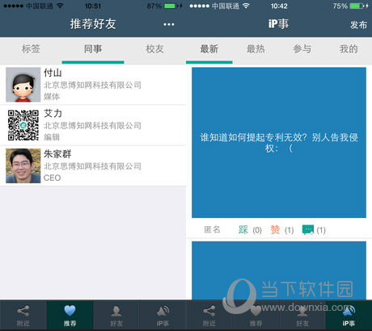Select contact name 付山
This screenshot has width=372, height=331.
click(53, 73)
